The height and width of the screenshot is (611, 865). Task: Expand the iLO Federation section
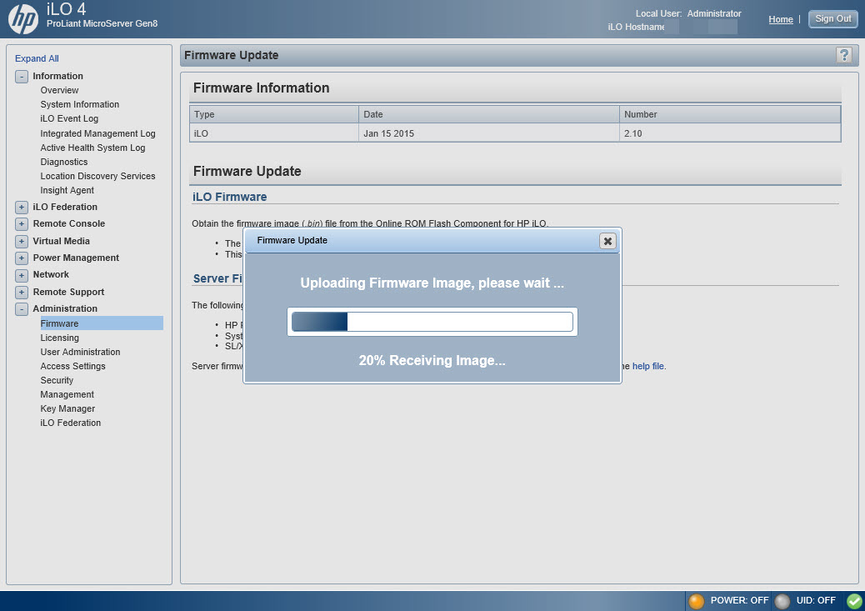tap(22, 208)
